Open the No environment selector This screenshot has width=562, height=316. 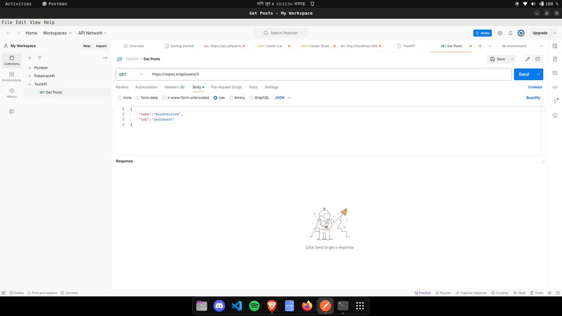522,46
